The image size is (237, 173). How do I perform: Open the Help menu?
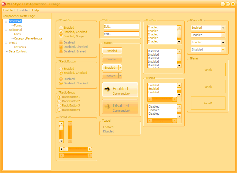click(35, 10)
